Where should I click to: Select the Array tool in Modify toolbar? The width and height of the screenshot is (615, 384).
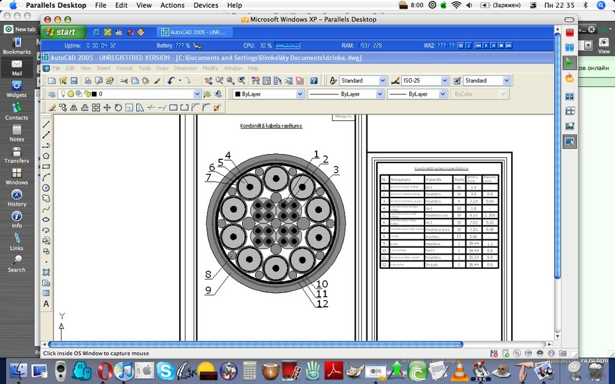click(96, 107)
